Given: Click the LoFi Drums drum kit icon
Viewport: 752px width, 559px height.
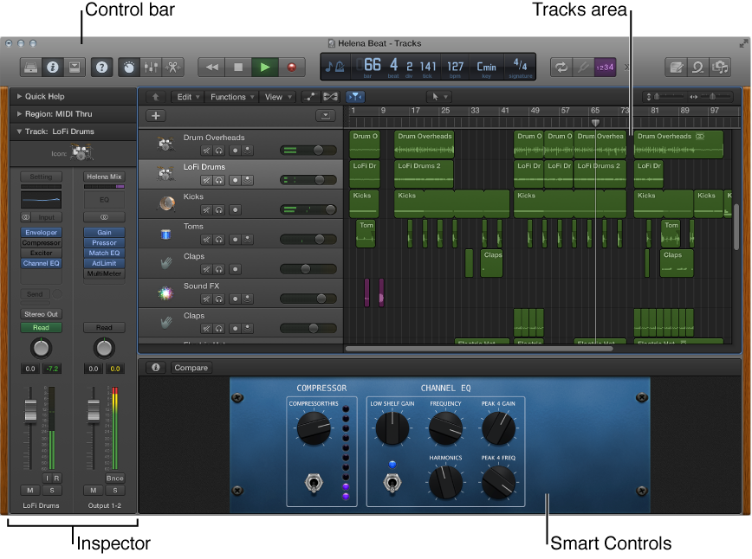Looking at the screenshot, I should (165, 173).
